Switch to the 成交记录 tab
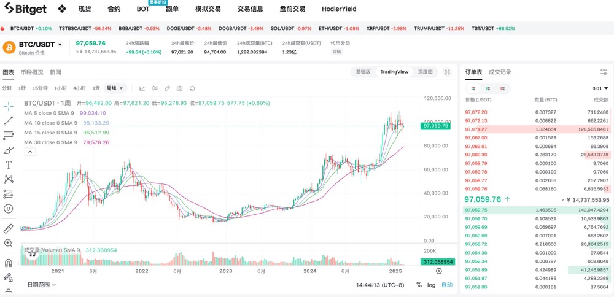614x297 pixels. pyautogui.click(x=500, y=72)
